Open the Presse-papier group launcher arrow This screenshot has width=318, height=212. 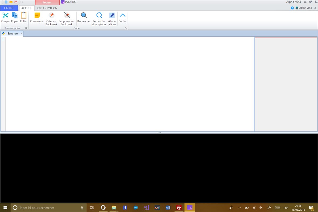(26, 28)
